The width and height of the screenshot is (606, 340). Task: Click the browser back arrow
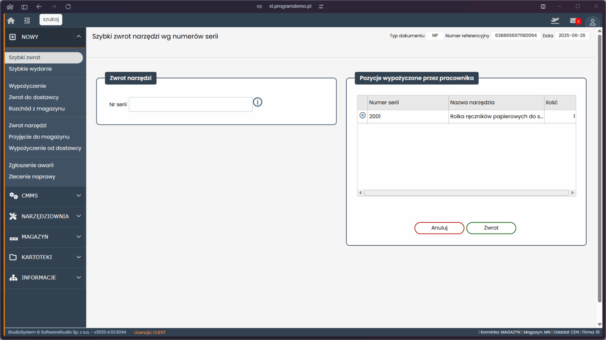[39, 6]
